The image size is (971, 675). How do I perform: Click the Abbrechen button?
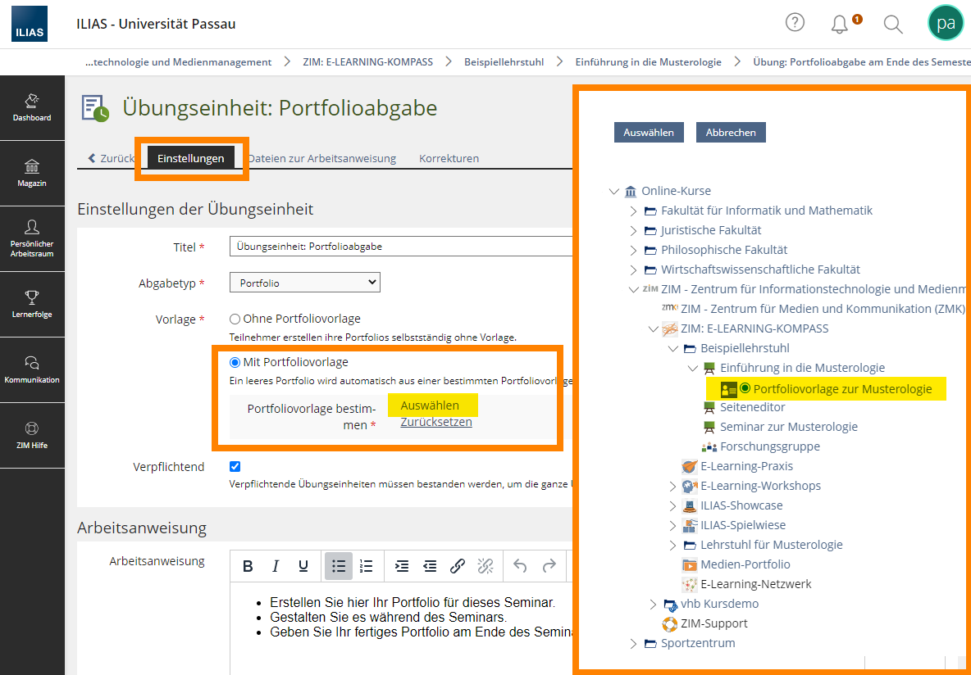pyautogui.click(x=731, y=133)
